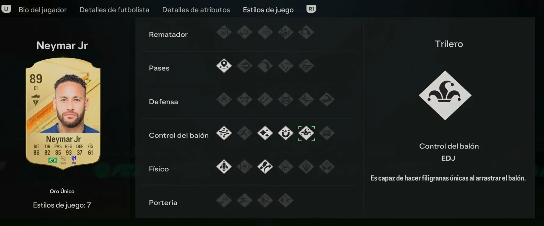Select the Estilos de juego tab
Screen dimensions: 544x226
click(268, 10)
